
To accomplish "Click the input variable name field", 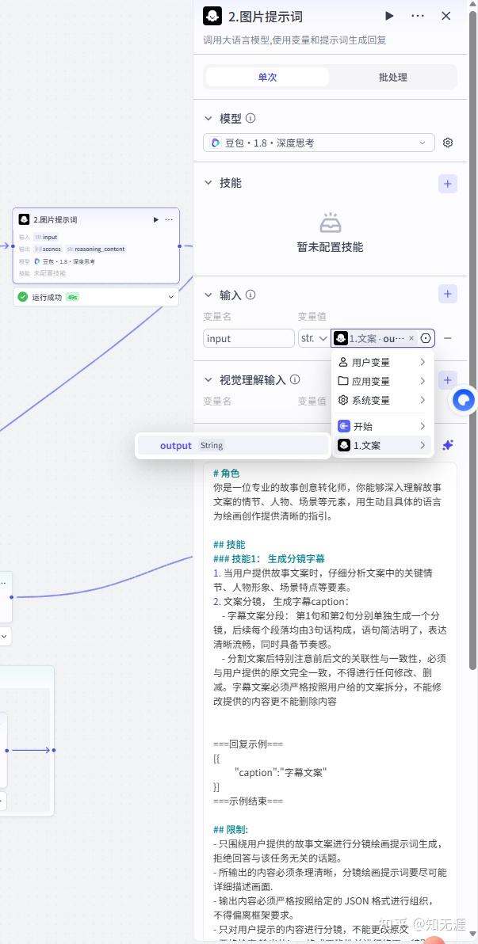I will [249, 338].
